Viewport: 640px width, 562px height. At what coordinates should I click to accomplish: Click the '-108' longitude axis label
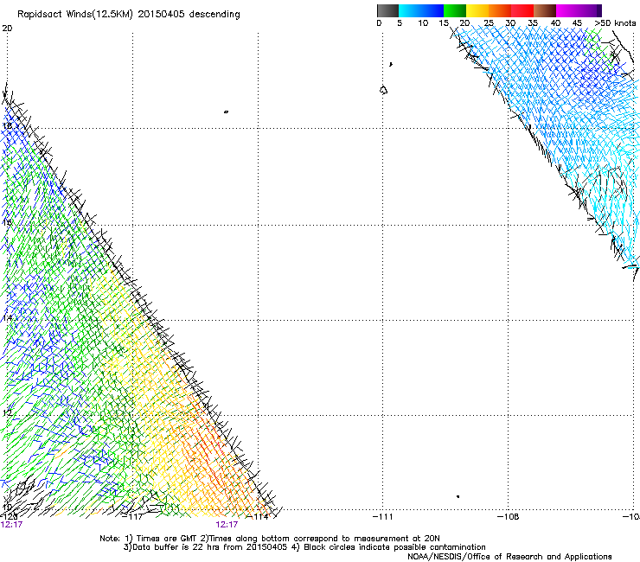coord(509,517)
